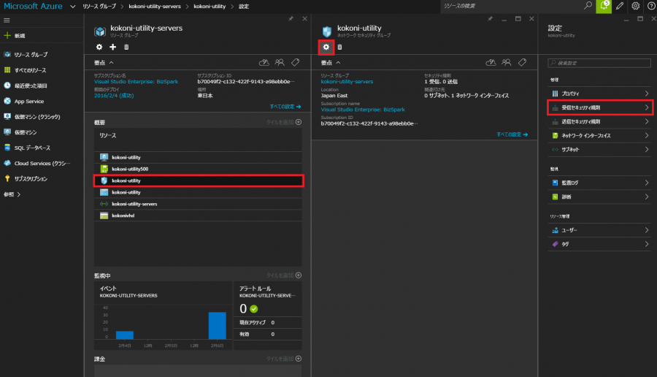Click the delete trash icon in kokoni-utility-servers blade
The height and width of the screenshot is (377, 657).
coord(126,47)
